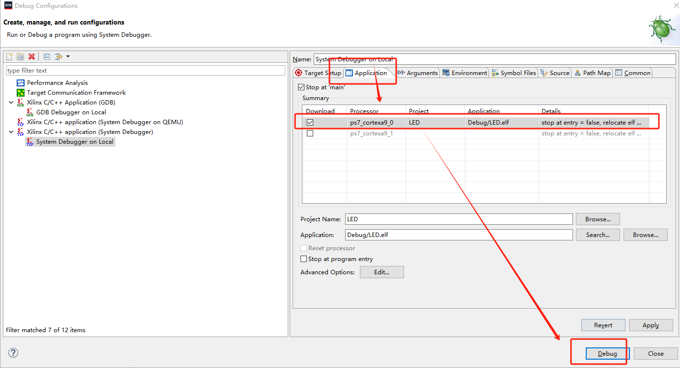Image resolution: width=680 pixels, height=368 pixels.
Task: Click Project column header
Action: click(x=435, y=111)
